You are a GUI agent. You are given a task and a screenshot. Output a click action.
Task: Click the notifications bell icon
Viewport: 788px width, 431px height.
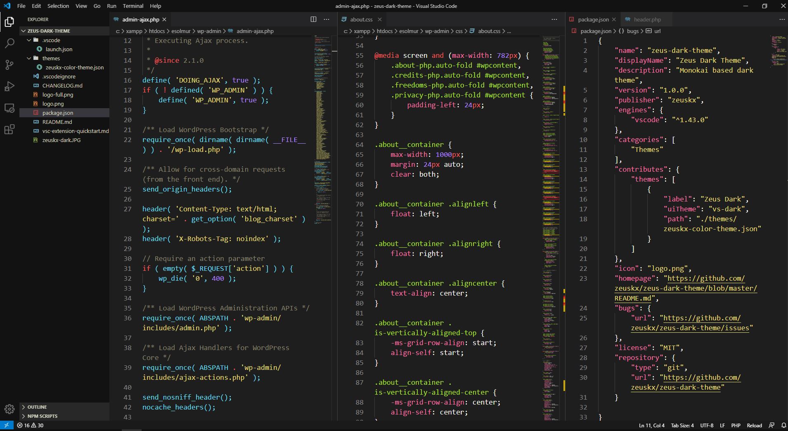pos(783,425)
